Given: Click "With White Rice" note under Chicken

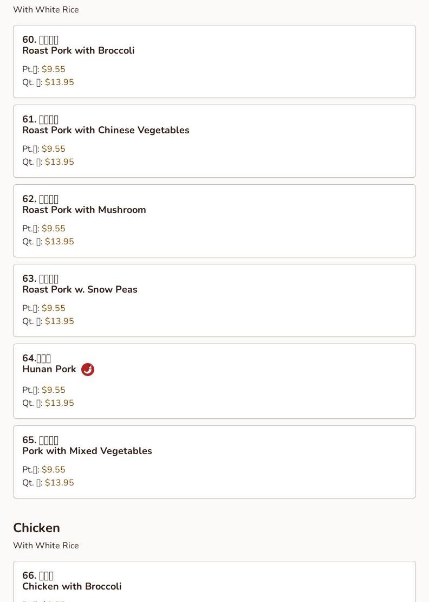Looking at the screenshot, I should tap(46, 546).
